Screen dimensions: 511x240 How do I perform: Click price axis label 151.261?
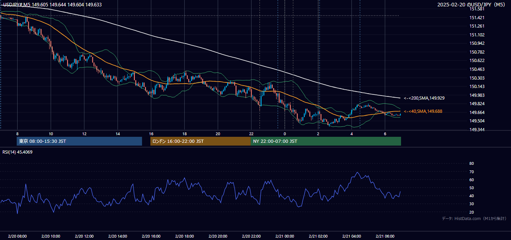(477, 26)
